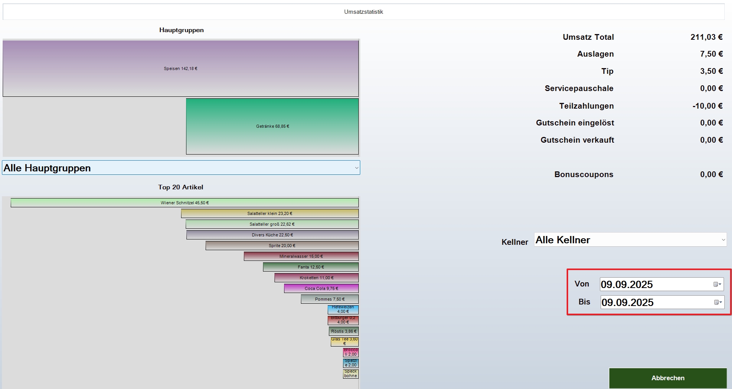
Task: Click the Fanta 12,50 € bar
Action: coord(311,267)
